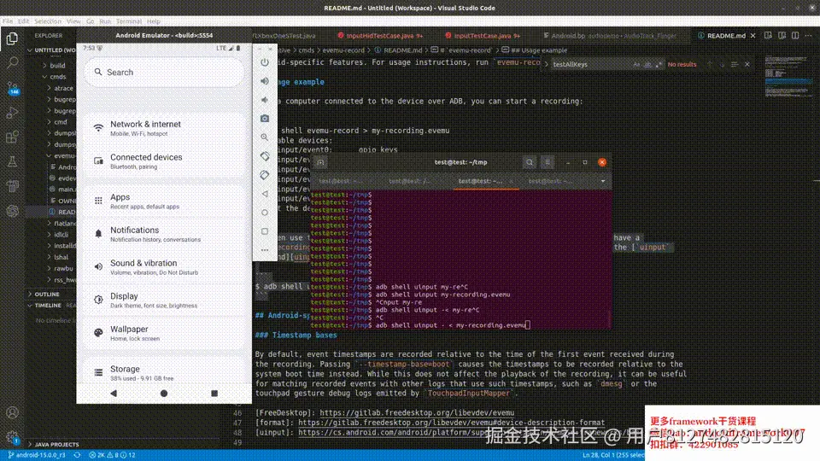The height and width of the screenshot is (461, 820).
Task: Click the Android settings Search field
Action: [x=164, y=72]
